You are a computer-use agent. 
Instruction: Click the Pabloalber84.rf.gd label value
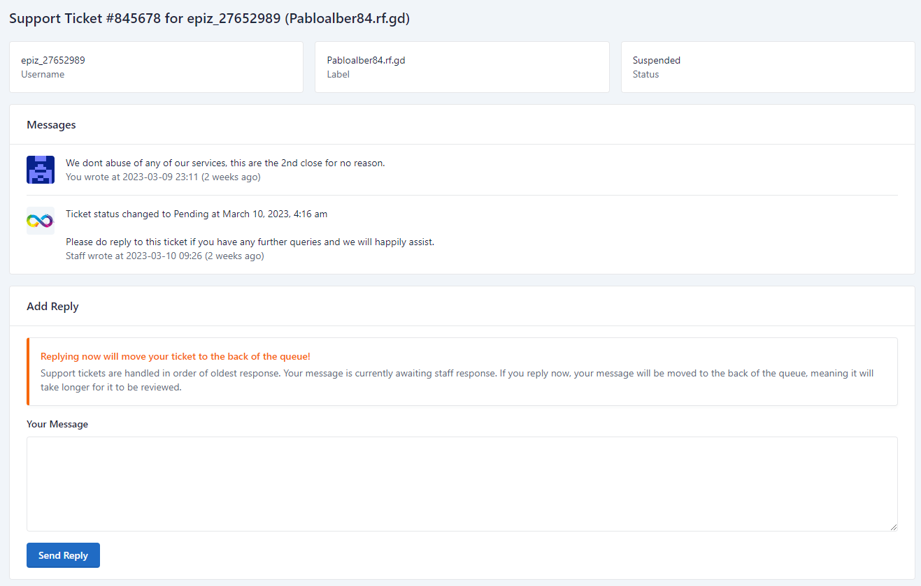pos(366,60)
